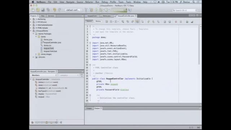The height and width of the screenshot is (130, 231).
Task: Click the Uncomment editor icon
Action: pos(192,22)
